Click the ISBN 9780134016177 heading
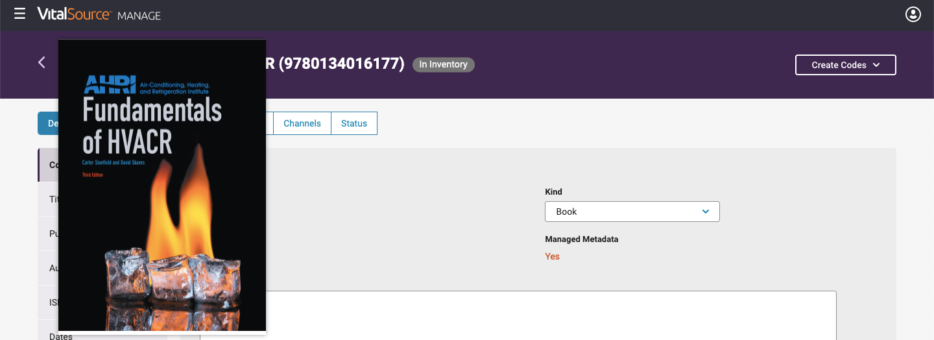This screenshot has height=340, width=934. (x=336, y=64)
